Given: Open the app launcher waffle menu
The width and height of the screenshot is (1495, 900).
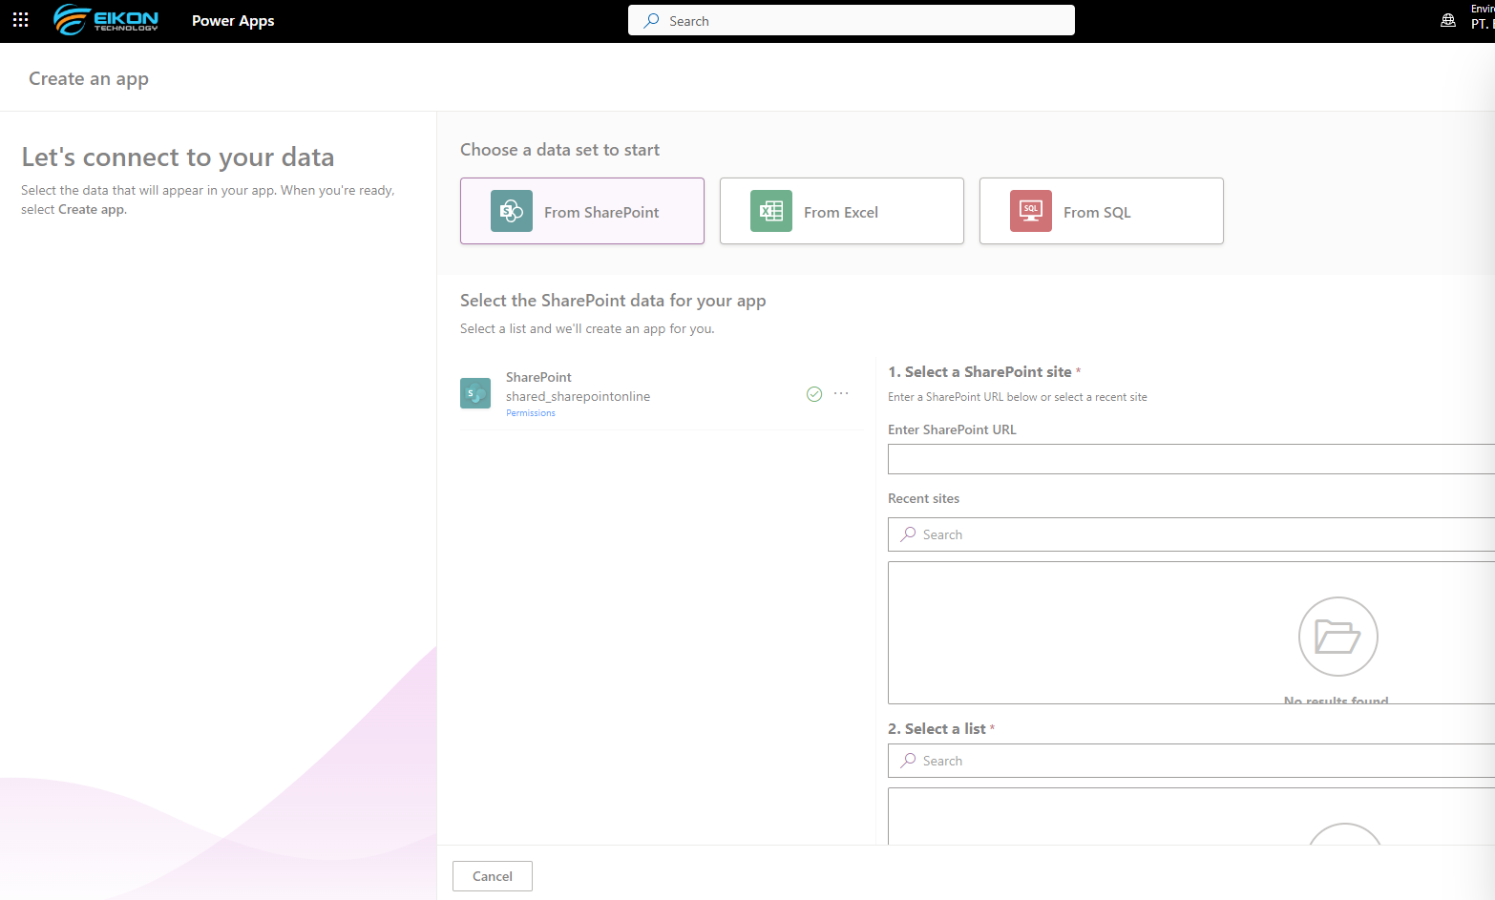Looking at the screenshot, I should point(20,20).
